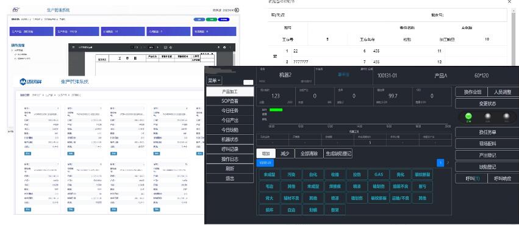
Task: Select the middle gray status light
Action: (x=487, y=116)
